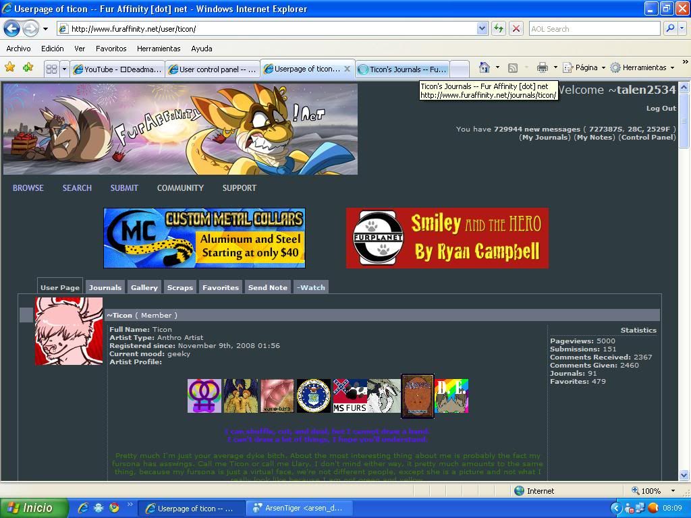691x518 pixels.
Task: Switch to ArsenTiger taskbar window
Action: click(x=298, y=508)
